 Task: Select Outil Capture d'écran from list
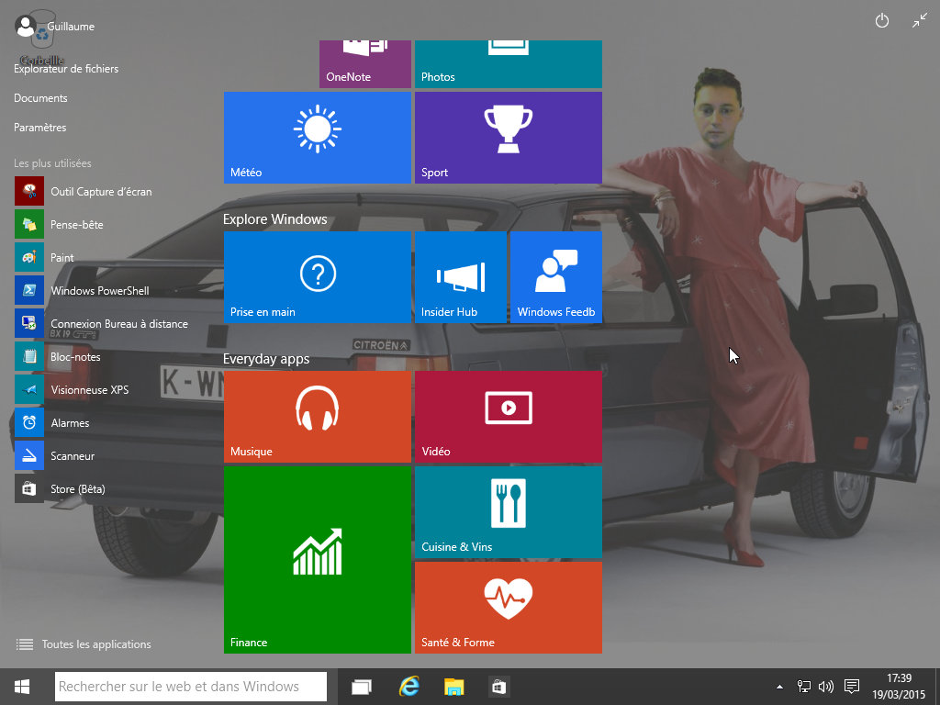click(101, 192)
